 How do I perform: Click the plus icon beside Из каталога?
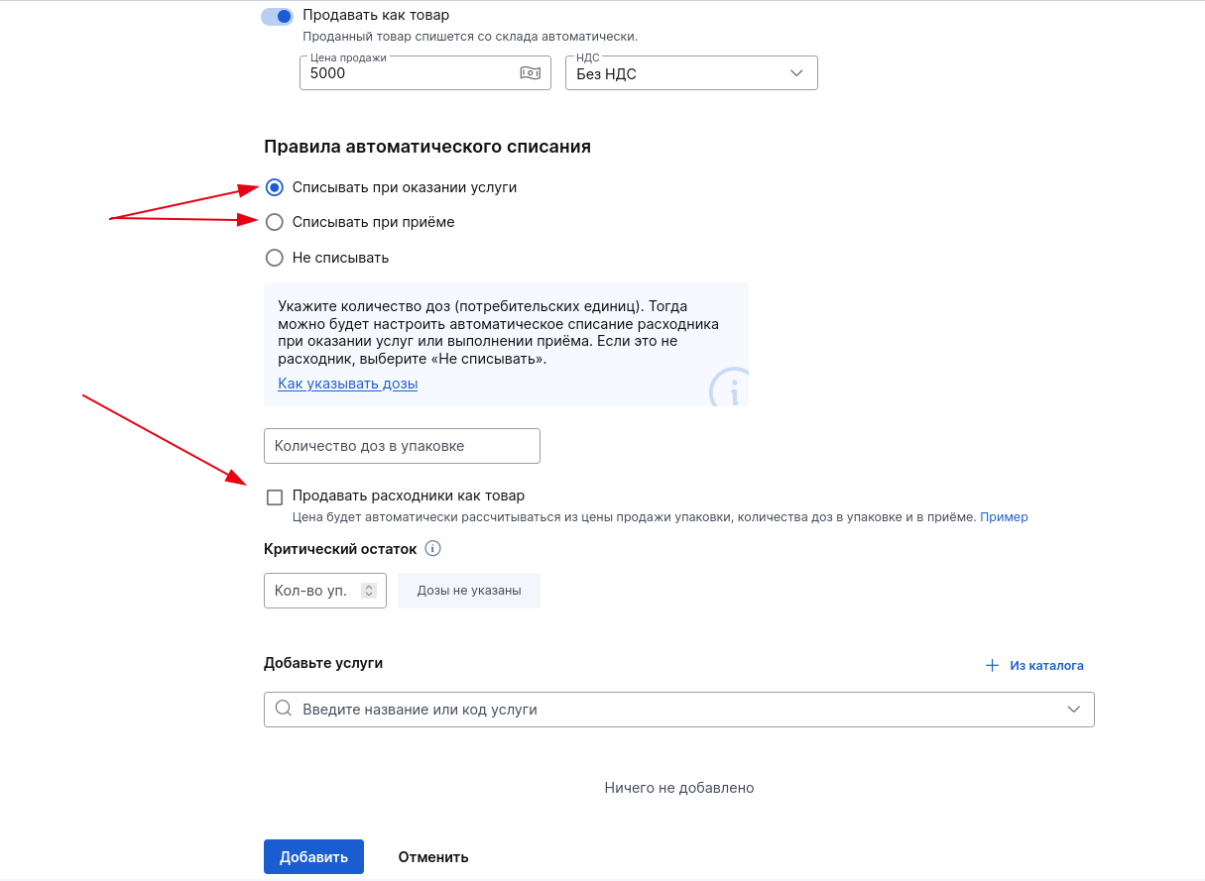[992, 665]
